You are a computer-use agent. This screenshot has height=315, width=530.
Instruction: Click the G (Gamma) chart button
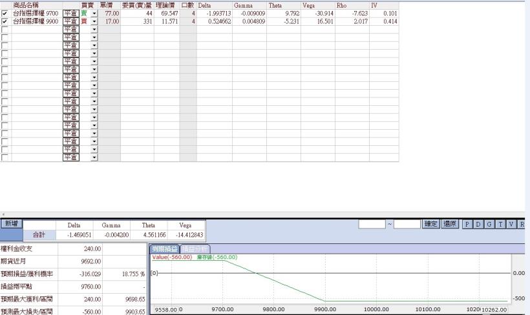[489, 224]
